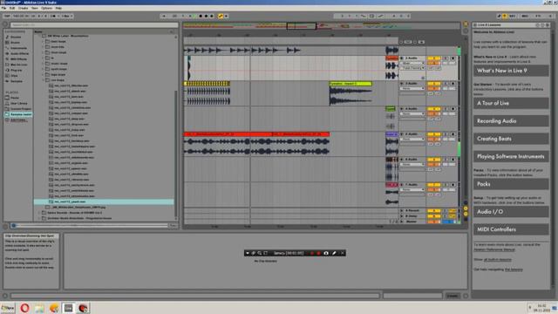
Task: Collapse the 2 Audio track fold triangle
Action: point(402,58)
